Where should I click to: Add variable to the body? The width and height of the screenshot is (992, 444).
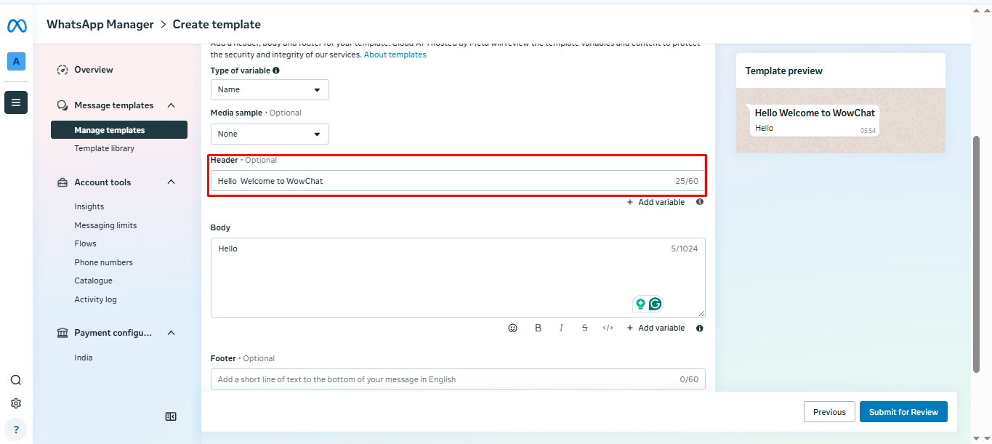click(656, 328)
